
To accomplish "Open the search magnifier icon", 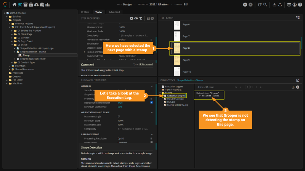I will pyautogui.click(x=265, y=5).
